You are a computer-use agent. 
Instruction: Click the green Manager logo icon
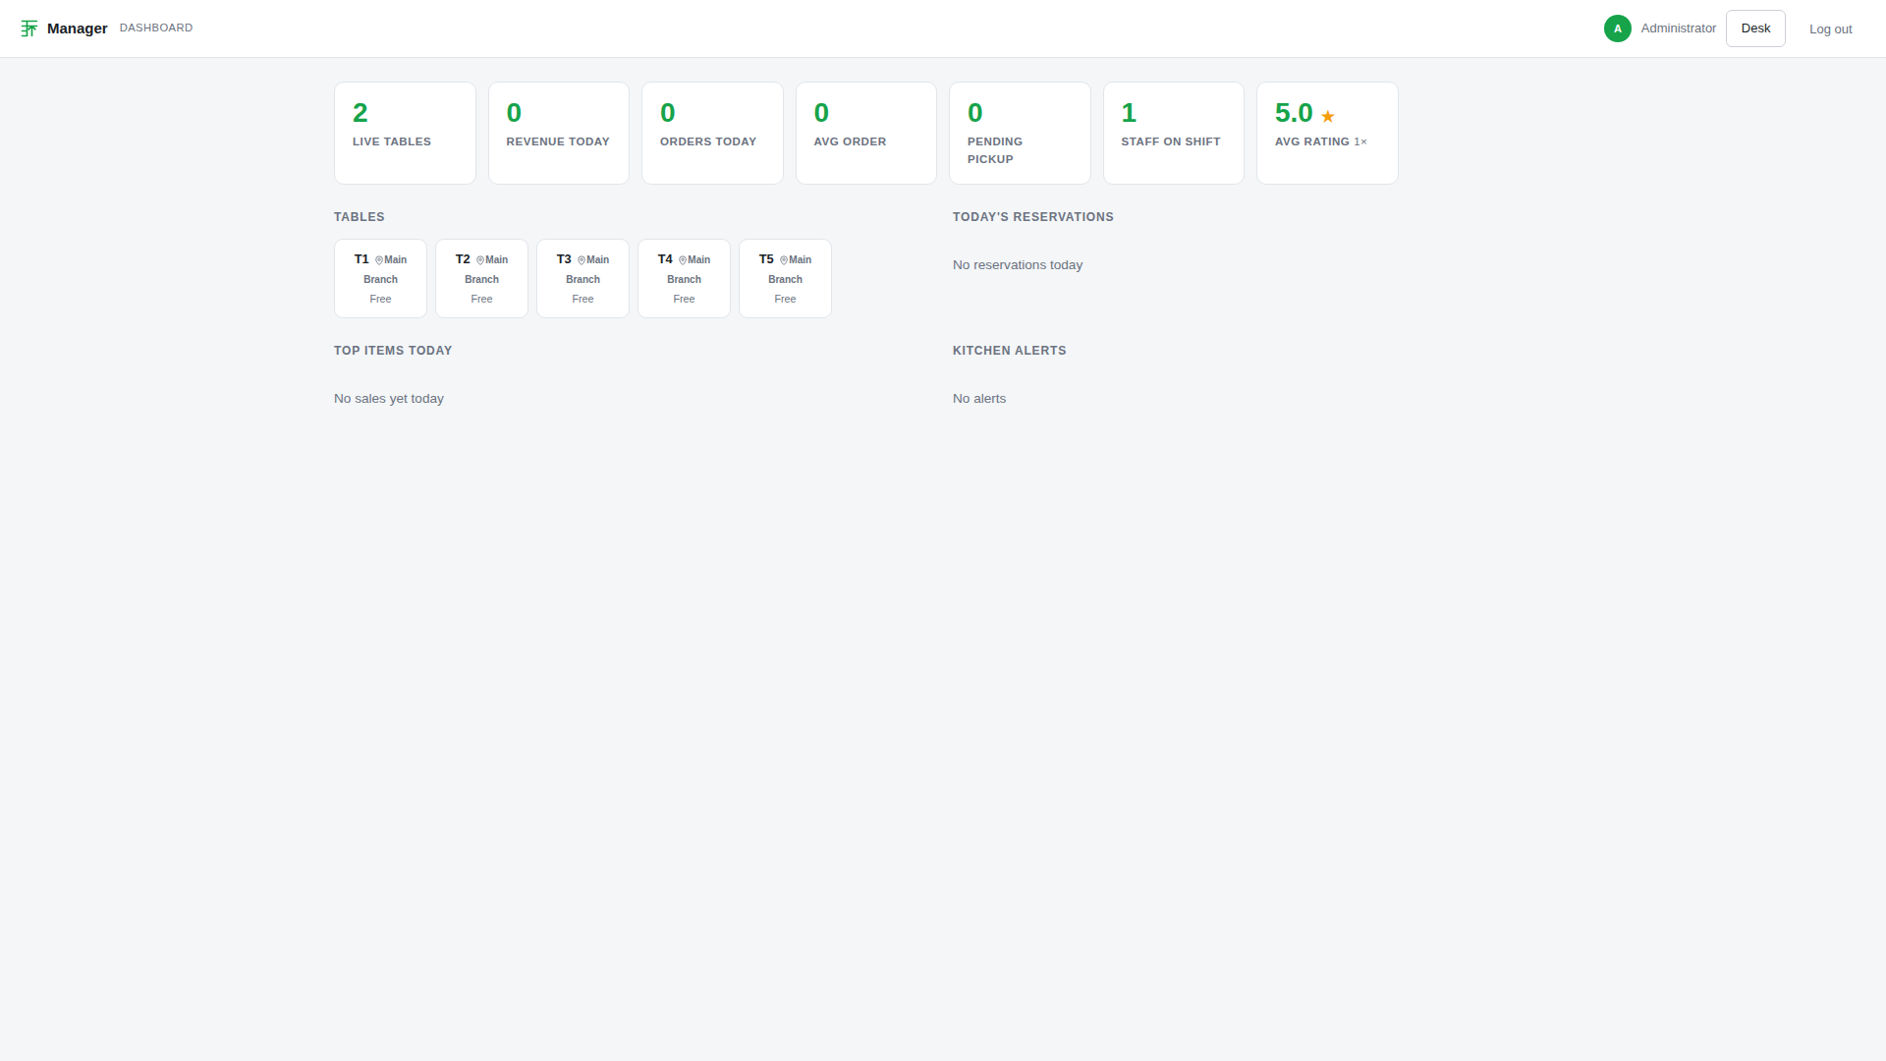tap(28, 28)
